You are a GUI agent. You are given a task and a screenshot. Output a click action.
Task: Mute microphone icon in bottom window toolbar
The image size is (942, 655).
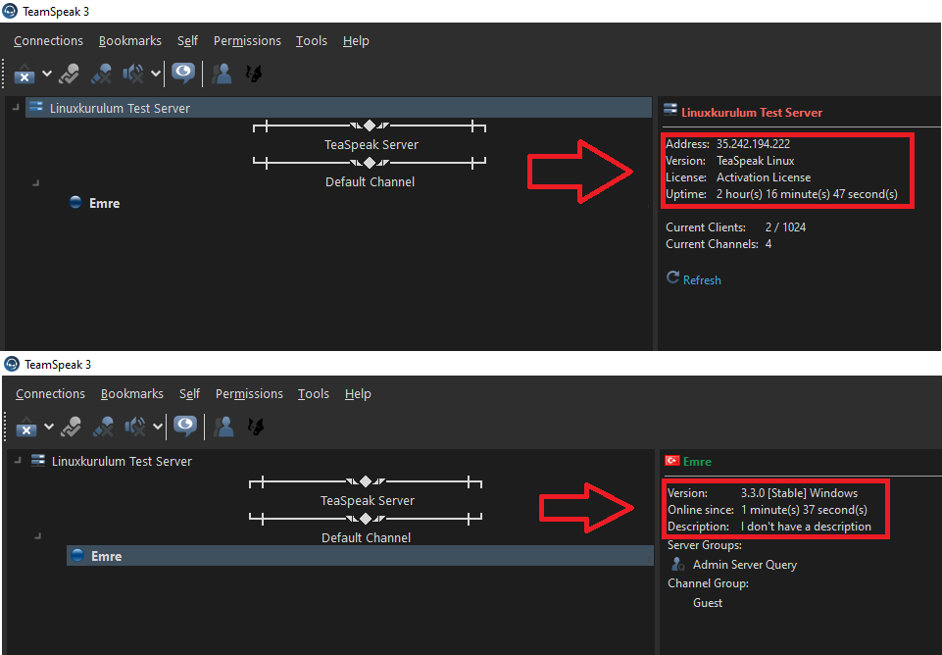[103, 427]
